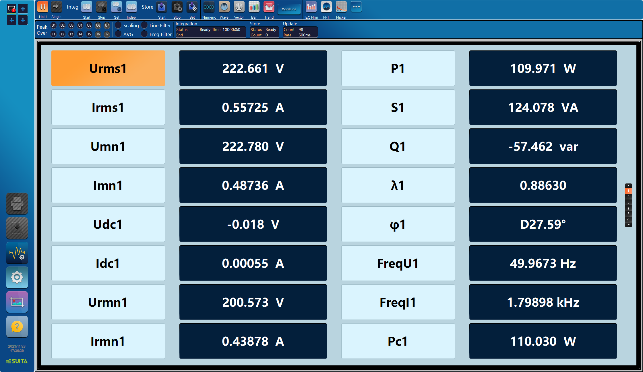Open the IEC Harmonics panel
The height and width of the screenshot is (372, 643).
(311, 9)
